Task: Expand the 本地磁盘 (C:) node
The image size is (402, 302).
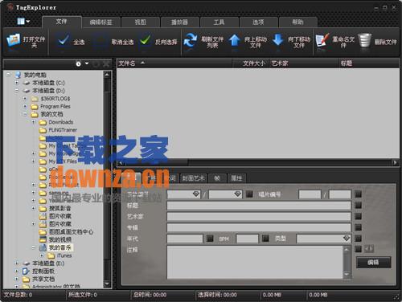Action: pyautogui.click(x=17, y=83)
